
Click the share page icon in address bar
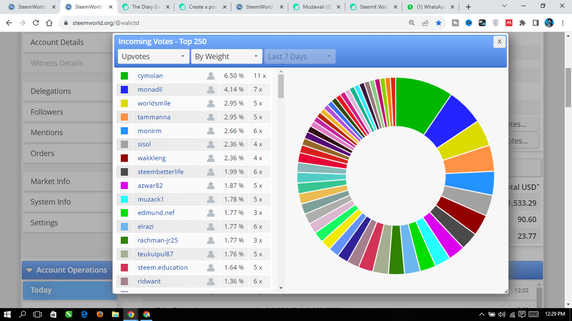pos(425,23)
